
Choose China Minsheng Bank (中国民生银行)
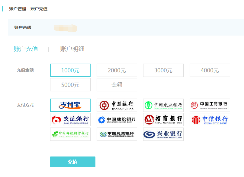point(117,134)
